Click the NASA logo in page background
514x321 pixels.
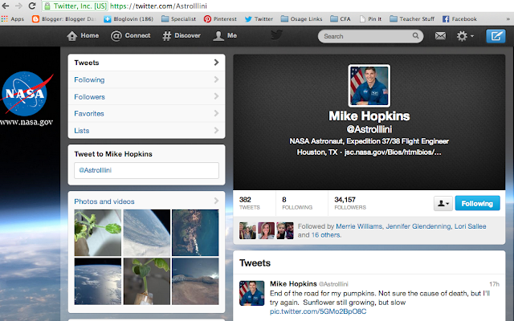27,93
